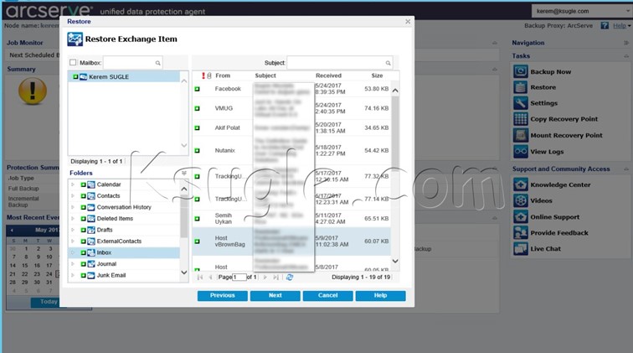Go to first page of email list
The height and width of the screenshot is (353, 633).
200,278
